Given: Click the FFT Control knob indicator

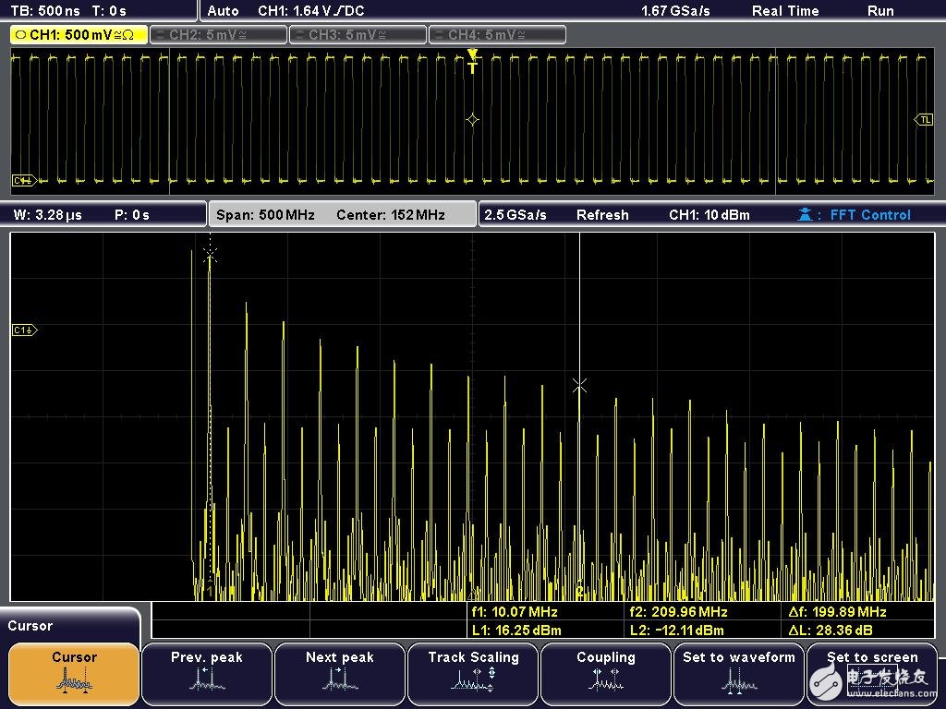Looking at the screenshot, I should click(859, 215).
